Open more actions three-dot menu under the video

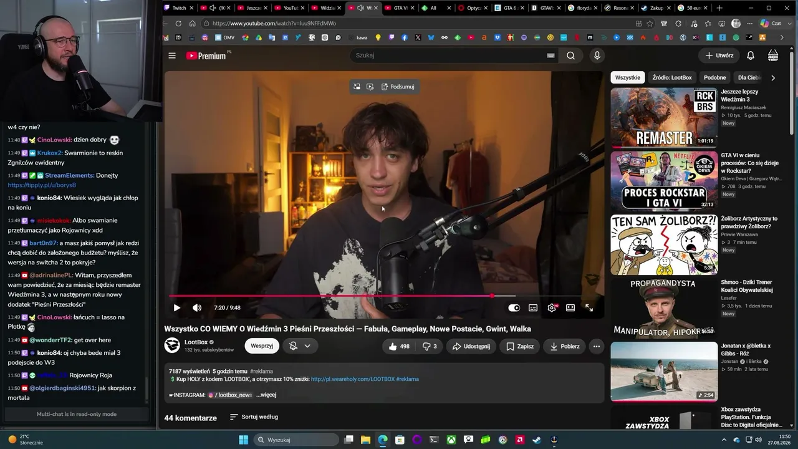coord(597,346)
